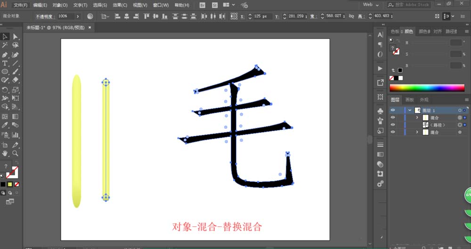Viewport: 471px width, 249px height.
Task: Open the Color panel options menu
Action: click(x=466, y=32)
